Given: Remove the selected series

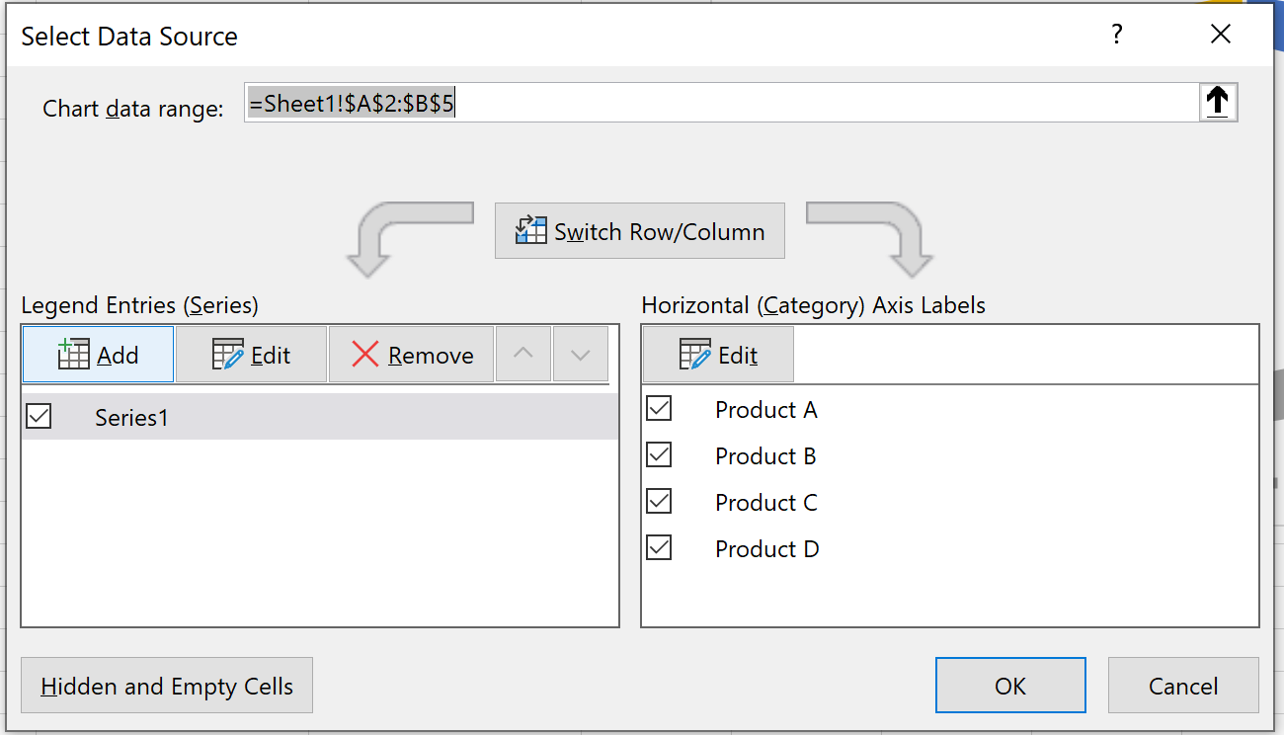Looking at the screenshot, I should 411,355.
